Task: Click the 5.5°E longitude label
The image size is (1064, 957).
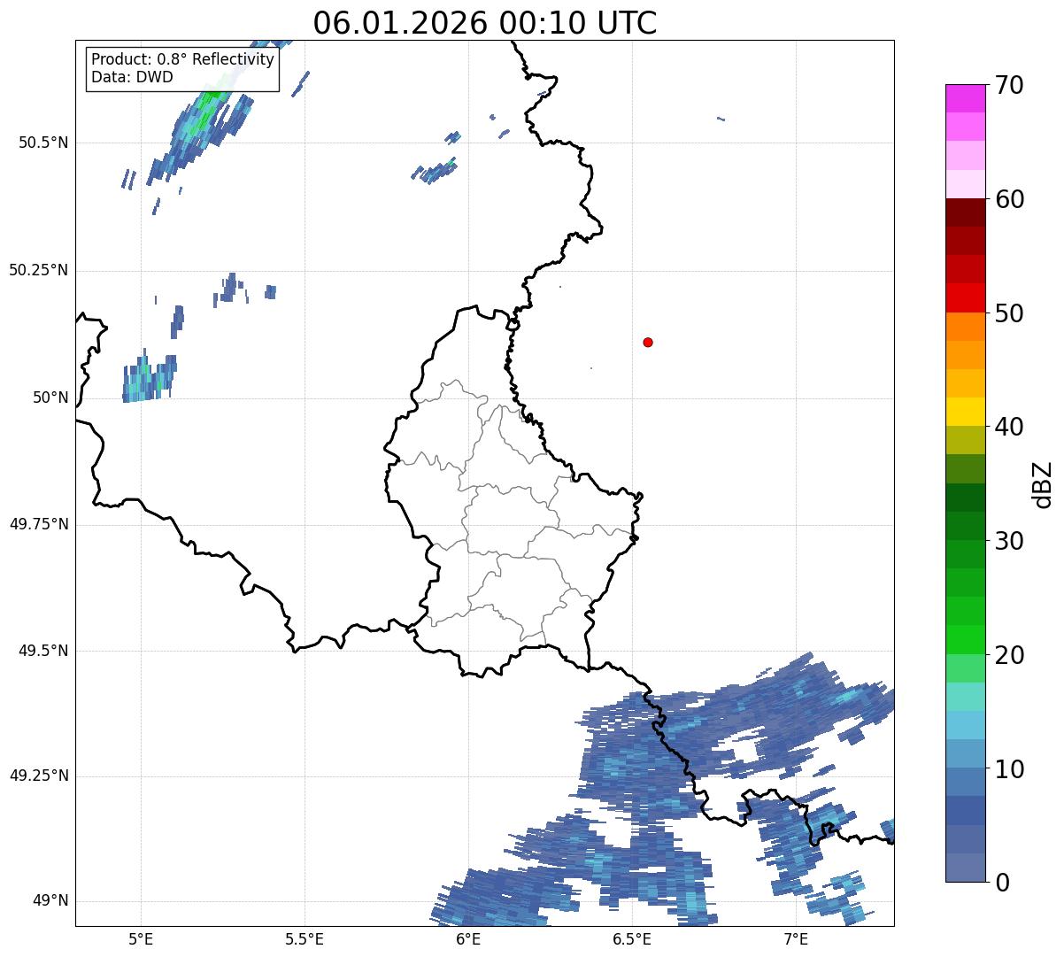Action: tap(305, 939)
